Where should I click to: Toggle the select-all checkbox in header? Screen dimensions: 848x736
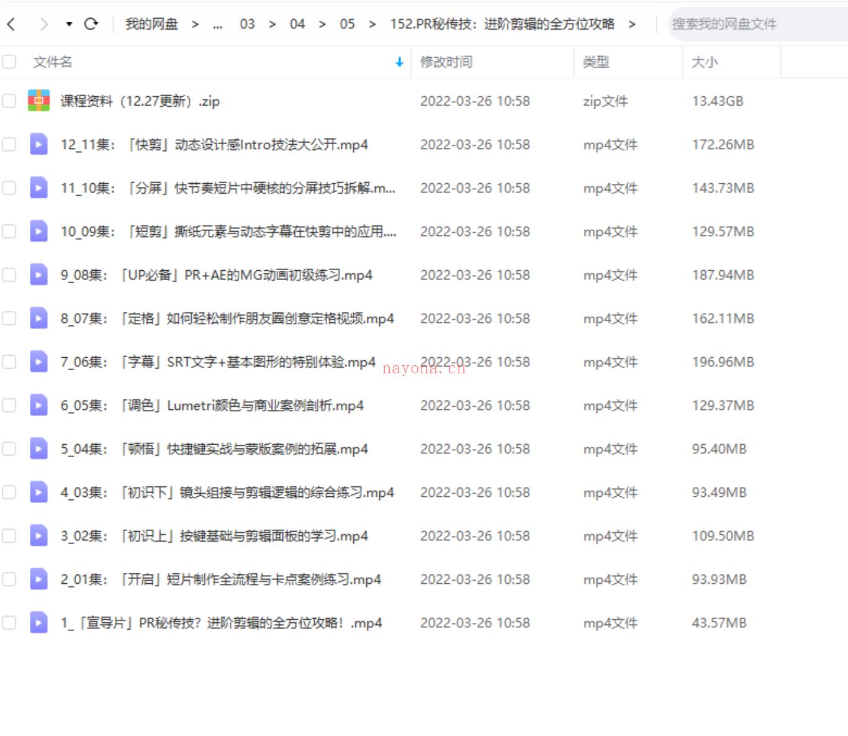[9, 61]
